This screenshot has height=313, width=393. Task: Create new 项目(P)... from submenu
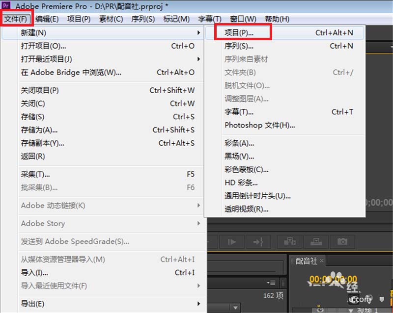tap(285, 32)
